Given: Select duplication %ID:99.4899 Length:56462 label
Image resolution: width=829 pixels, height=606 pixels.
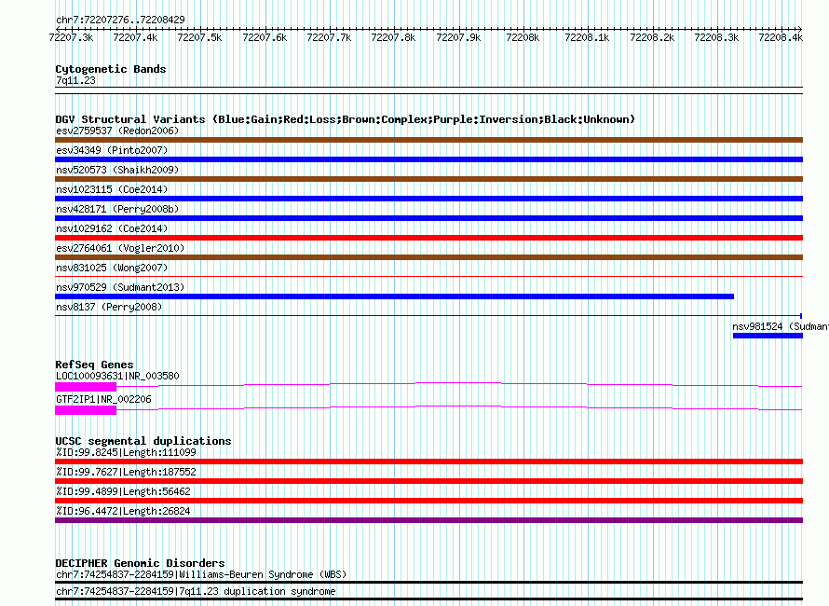Looking at the screenshot, I should tap(123, 491).
